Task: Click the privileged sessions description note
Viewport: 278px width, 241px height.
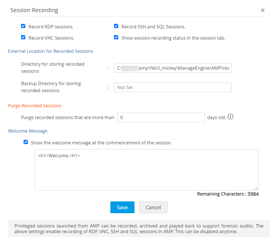Action: [139, 229]
